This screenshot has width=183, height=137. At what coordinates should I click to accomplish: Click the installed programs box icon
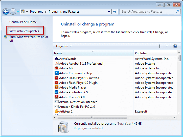tap(63, 127)
